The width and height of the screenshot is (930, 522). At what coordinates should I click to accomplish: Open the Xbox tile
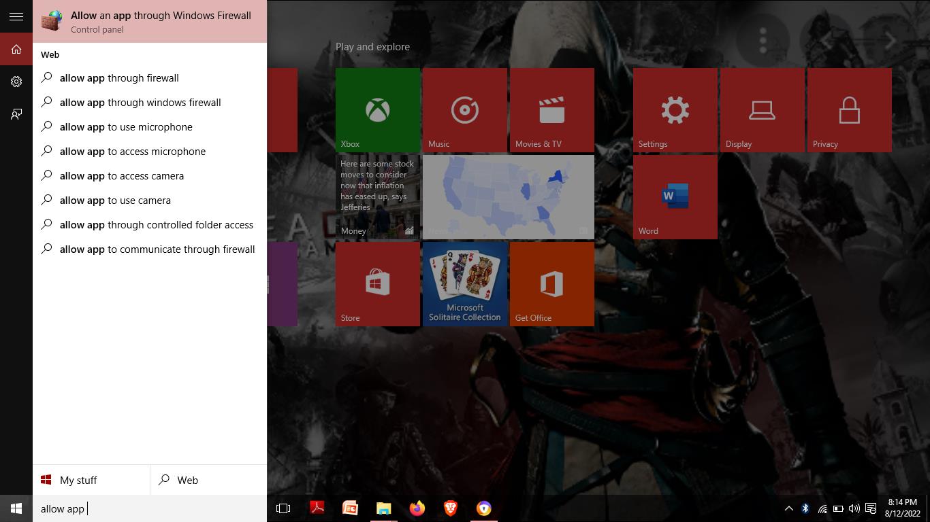click(x=378, y=110)
